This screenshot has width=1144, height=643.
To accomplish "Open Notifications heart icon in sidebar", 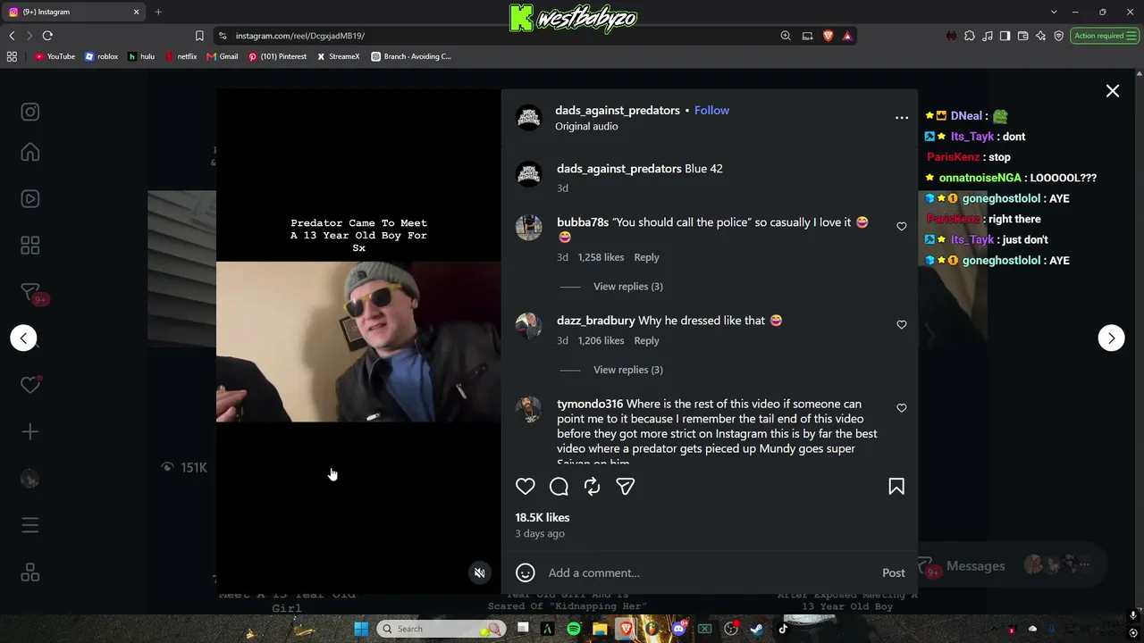I will pos(30,384).
